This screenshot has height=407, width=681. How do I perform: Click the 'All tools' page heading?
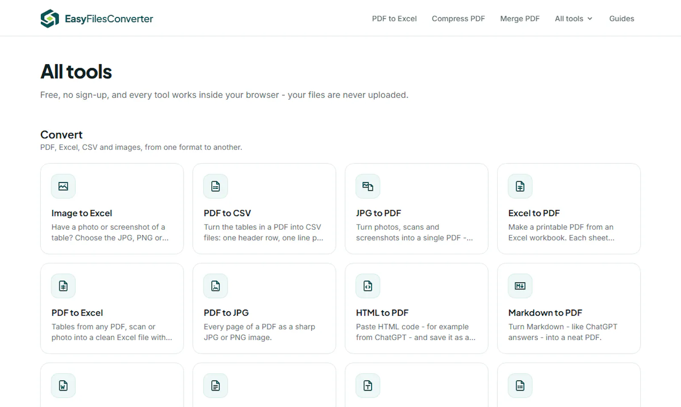tap(76, 71)
